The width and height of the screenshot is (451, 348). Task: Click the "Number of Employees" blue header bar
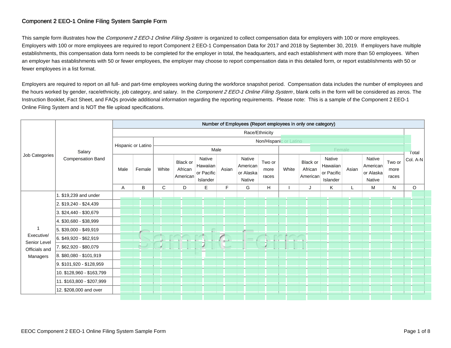coord(268,124)
